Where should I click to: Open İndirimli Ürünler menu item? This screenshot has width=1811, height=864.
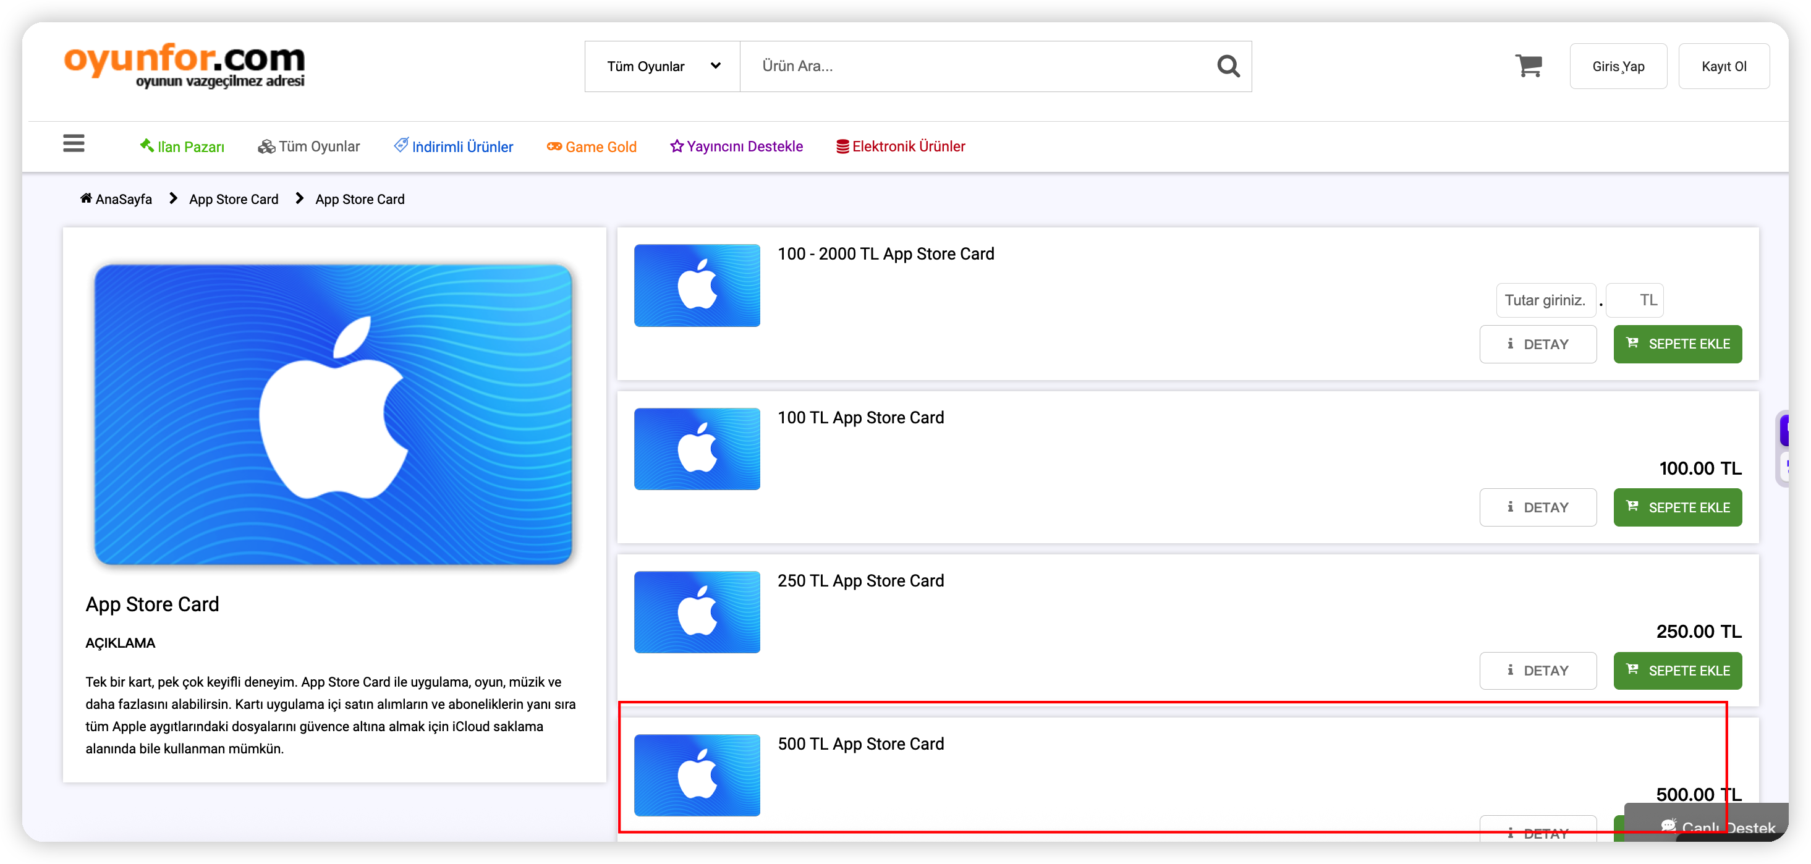(x=454, y=146)
